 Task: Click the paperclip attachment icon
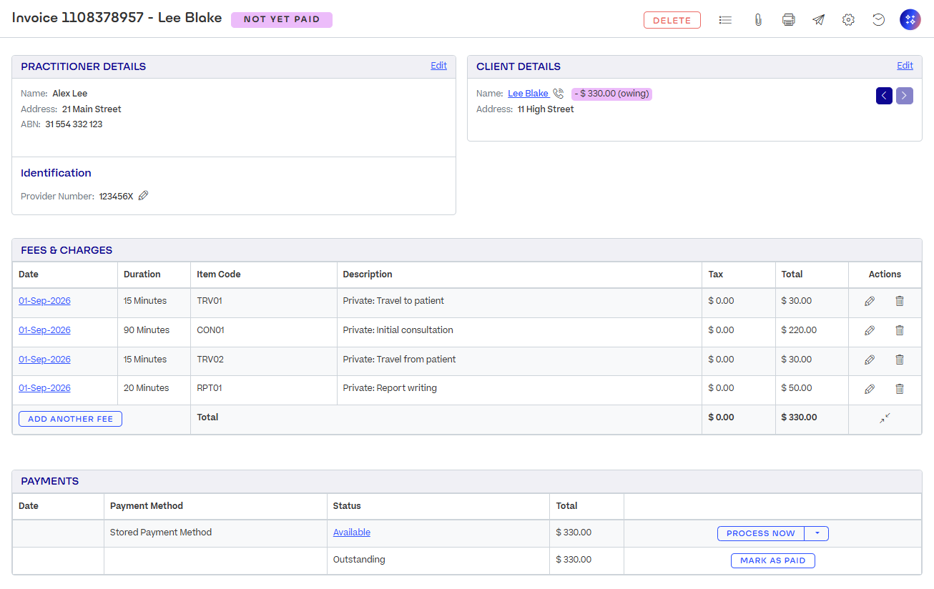click(x=758, y=20)
